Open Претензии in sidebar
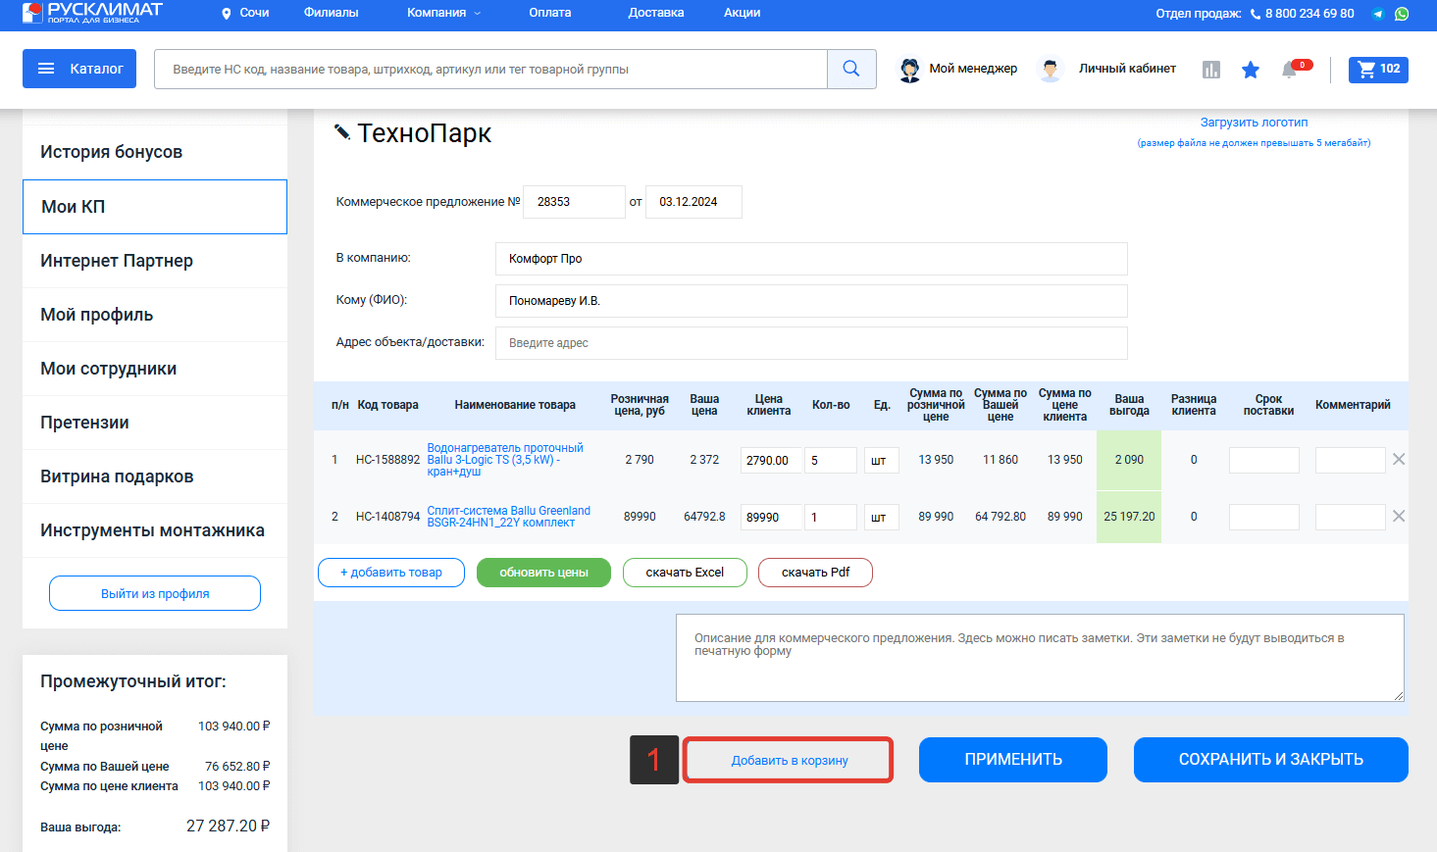 coord(155,423)
